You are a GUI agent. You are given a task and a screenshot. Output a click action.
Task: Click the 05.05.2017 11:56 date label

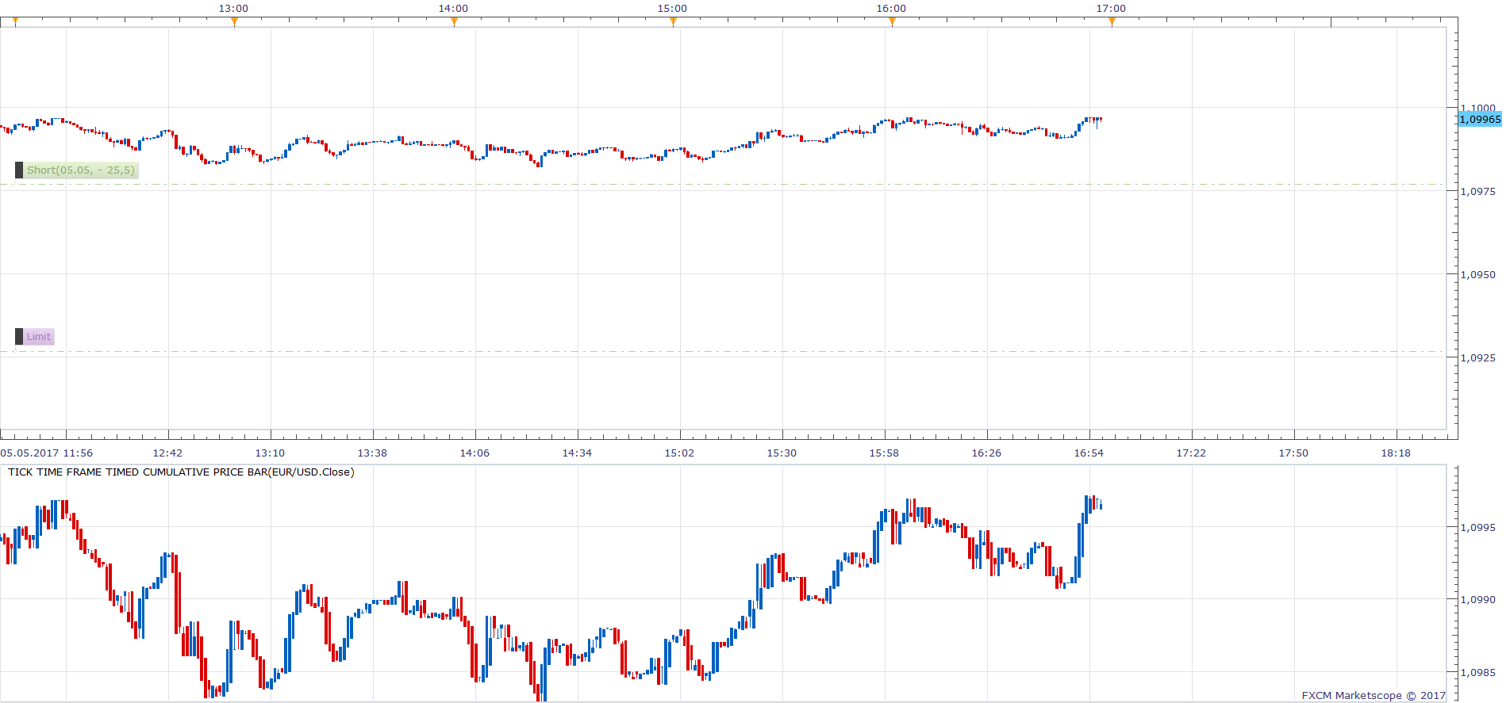tap(47, 453)
